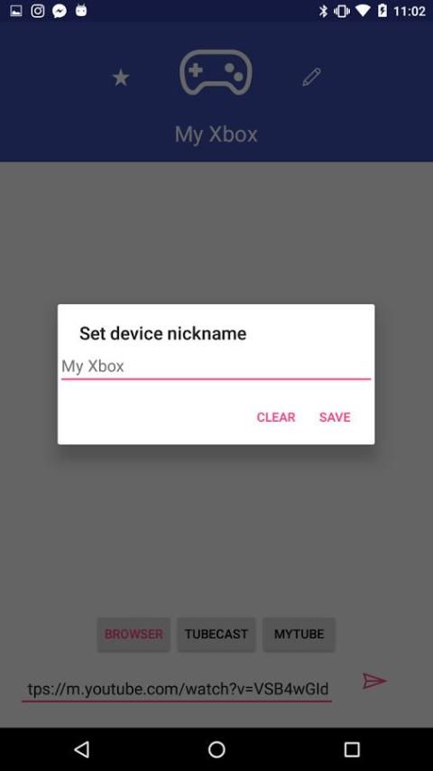Click CLEAR in the nickname dialog
This screenshot has height=771, width=433.
(276, 417)
